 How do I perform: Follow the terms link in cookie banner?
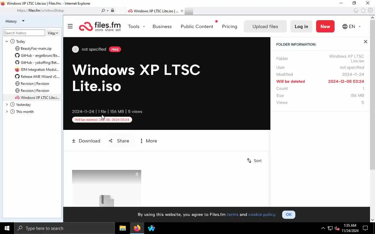pyautogui.click(x=233, y=214)
